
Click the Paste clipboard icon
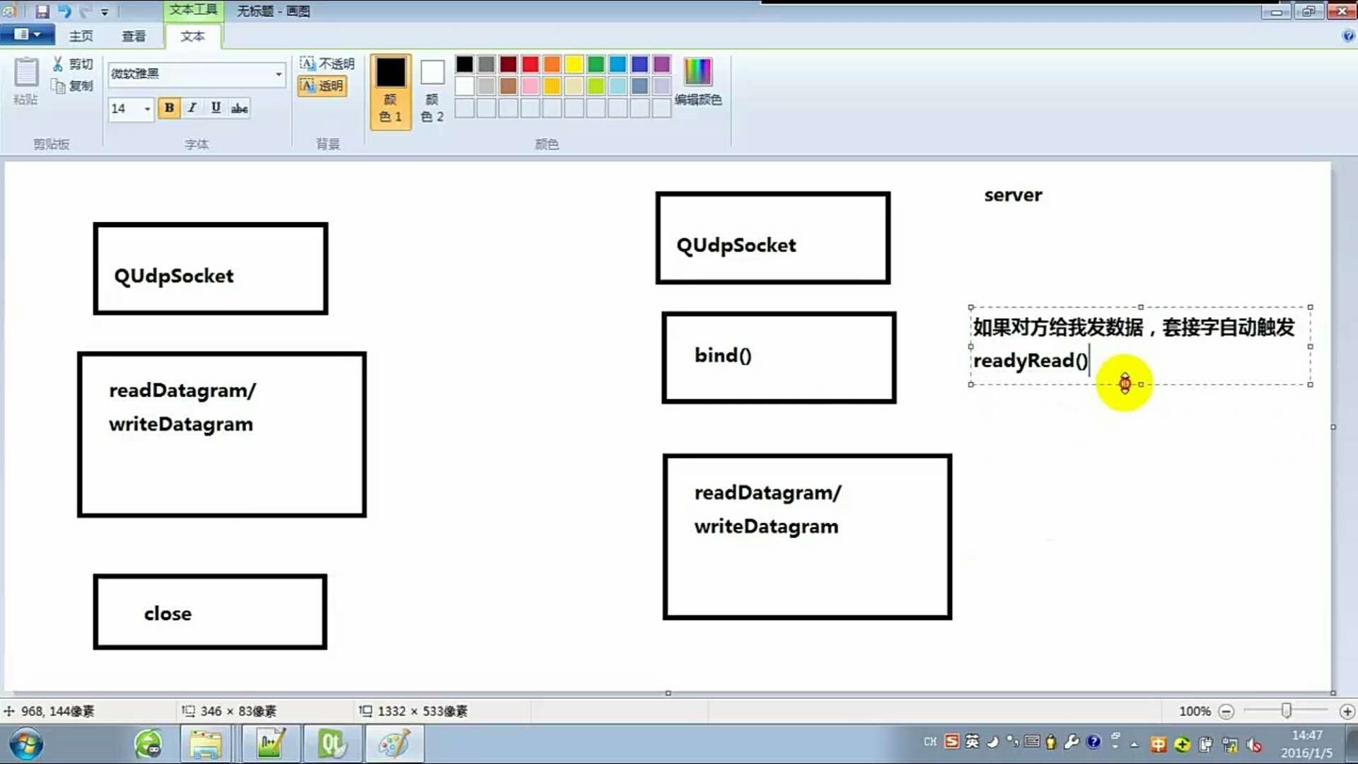tap(26, 73)
